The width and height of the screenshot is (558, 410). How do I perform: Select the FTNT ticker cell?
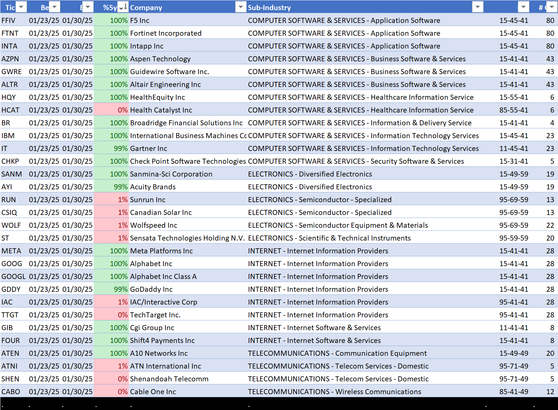coord(14,33)
